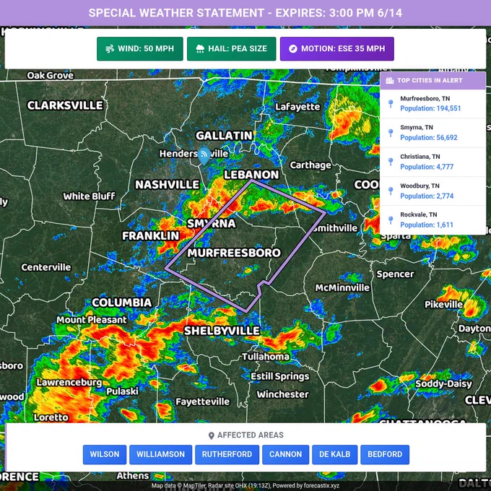Select the Wilson county button

click(105, 454)
